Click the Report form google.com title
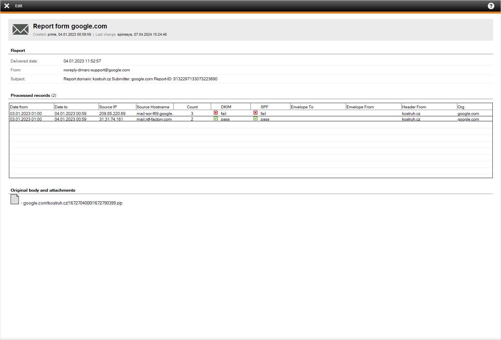Screen dimensions: 501x340 point(70,26)
